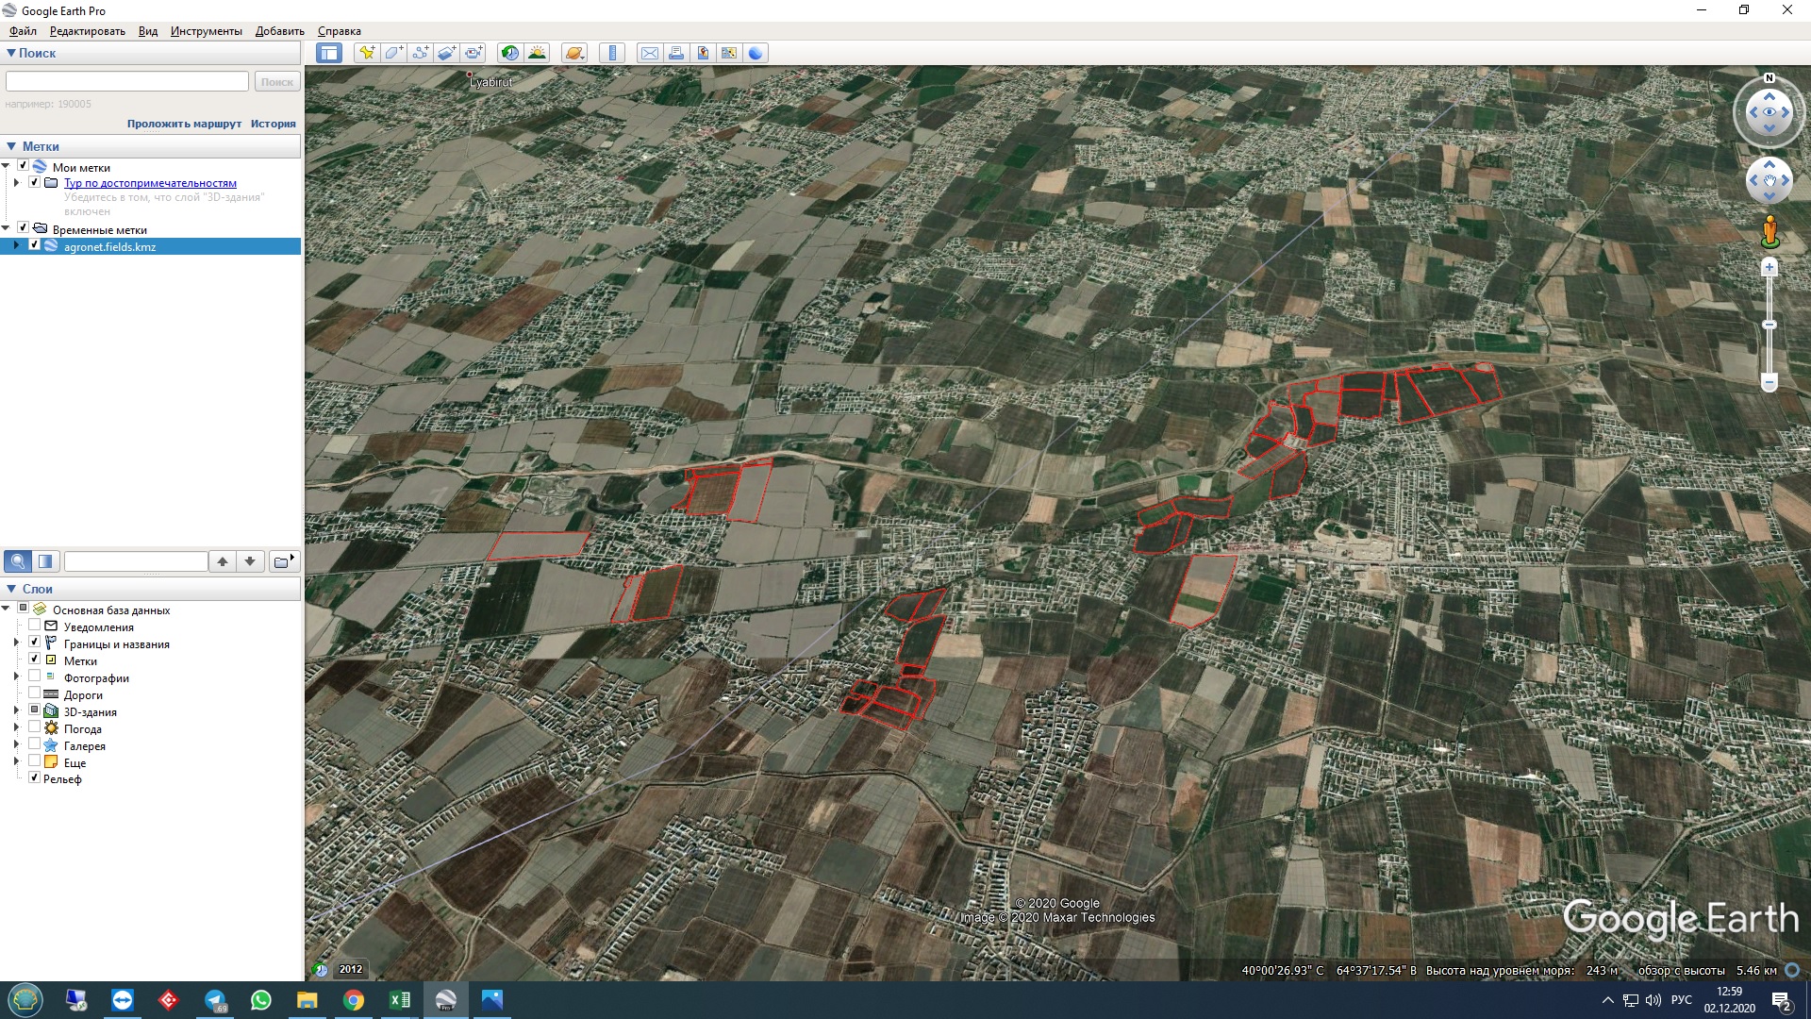Click the email envelope toolbar icon
The height and width of the screenshot is (1019, 1811).
[650, 53]
